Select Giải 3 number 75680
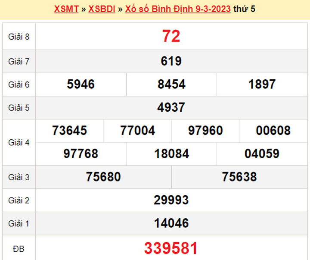This screenshot has width=310, height=260. coord(103,177)
